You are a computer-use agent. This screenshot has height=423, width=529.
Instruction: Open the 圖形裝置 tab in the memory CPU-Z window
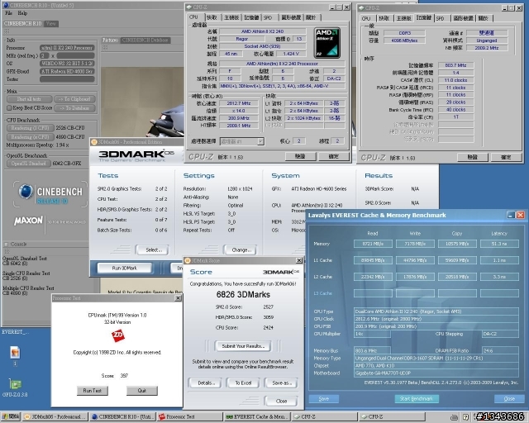(463, 18)
